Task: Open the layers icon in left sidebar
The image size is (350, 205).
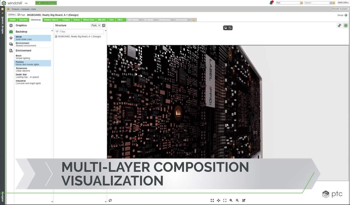Action: (x=11, y=38)
